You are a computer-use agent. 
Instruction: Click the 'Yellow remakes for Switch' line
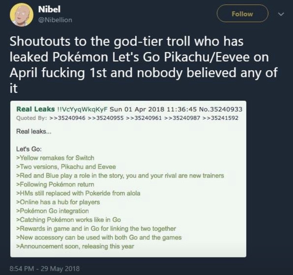[55, 158]
